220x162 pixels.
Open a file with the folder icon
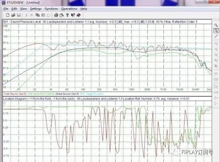[13, 15]
